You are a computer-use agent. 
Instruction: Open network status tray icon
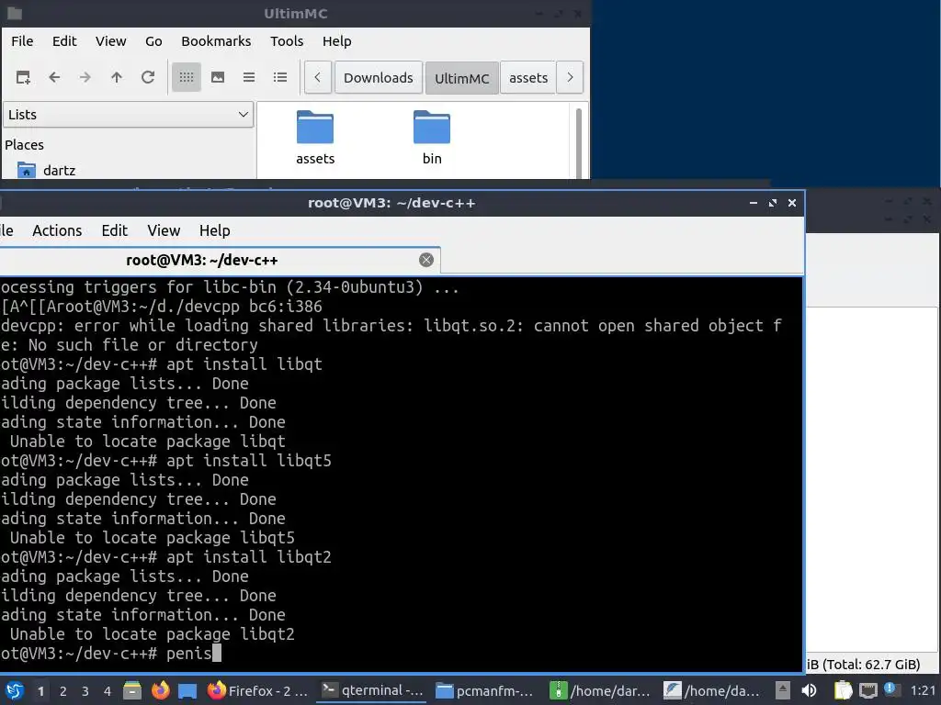point(867,690)
